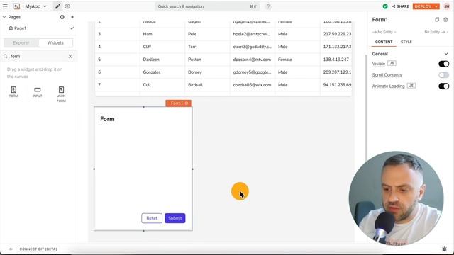Click the git branch icon in bottom bar

[11, 249]
